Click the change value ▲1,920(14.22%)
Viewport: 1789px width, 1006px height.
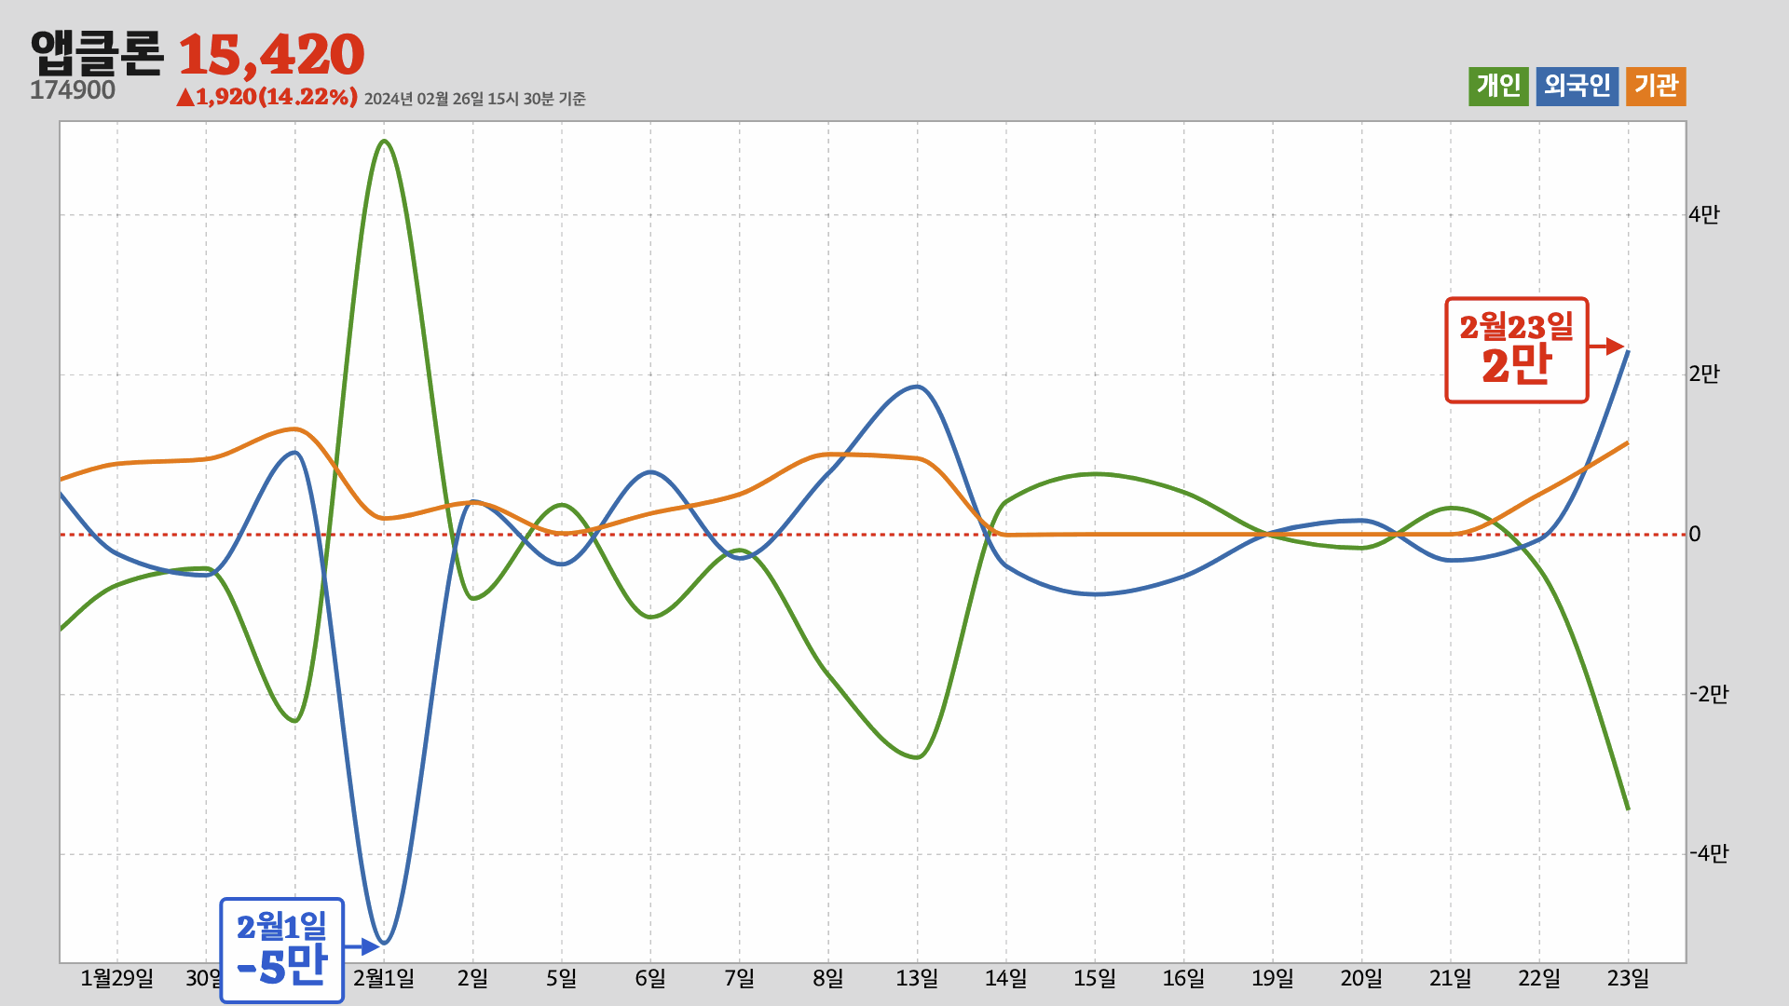coord(267,97)
